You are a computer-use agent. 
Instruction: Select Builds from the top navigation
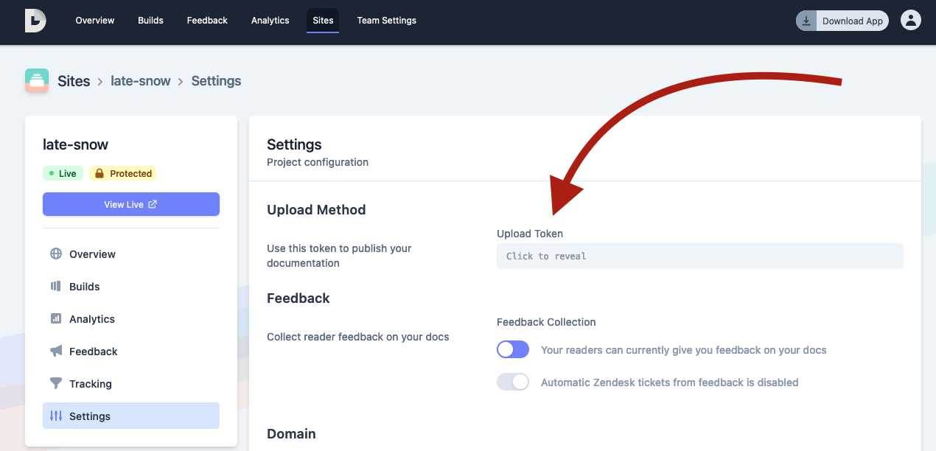[x=150, y=20]
